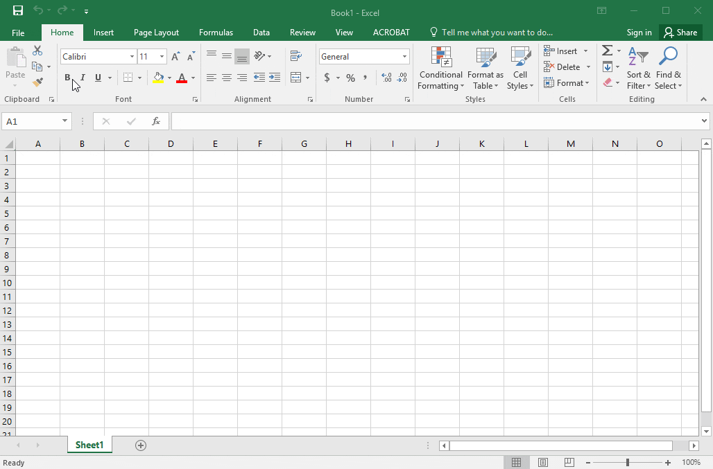Click the Sign in link
The width and height of the screenshot is (713, 469).
point(639,33)
